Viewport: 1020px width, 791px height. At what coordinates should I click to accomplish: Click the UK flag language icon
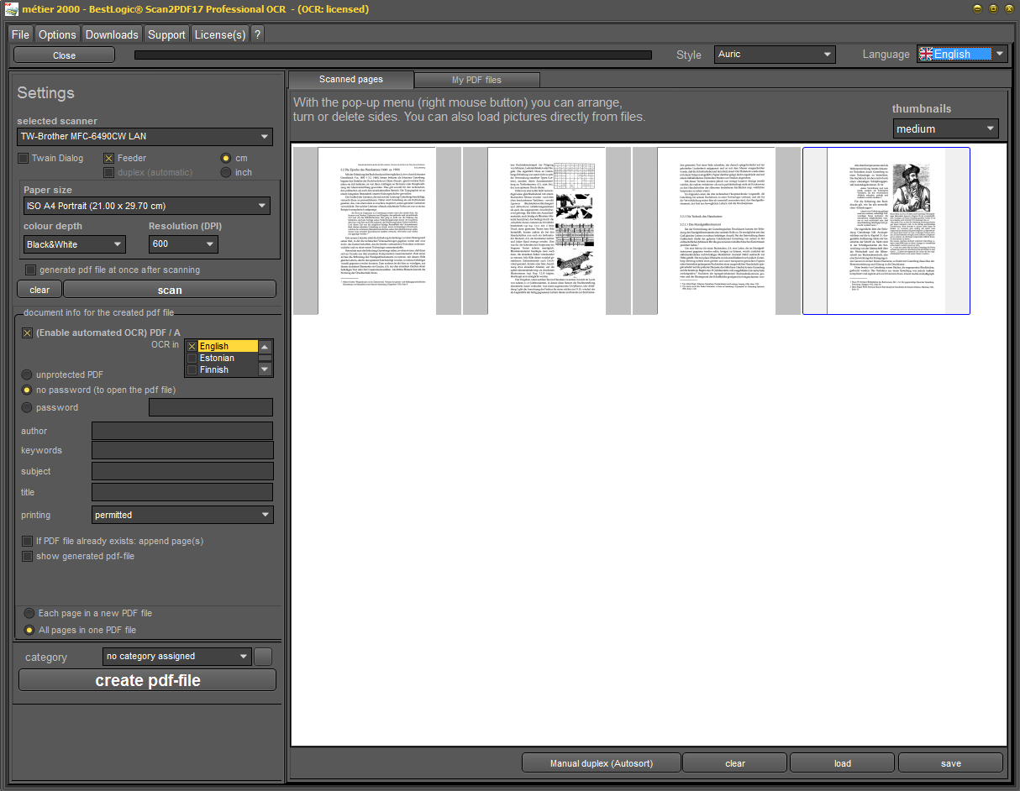(x=926, y=54)
